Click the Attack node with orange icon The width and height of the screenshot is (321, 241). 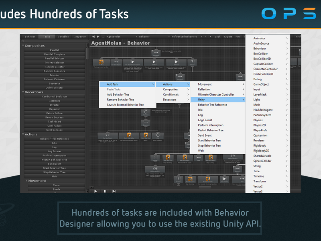coord(146,136)
